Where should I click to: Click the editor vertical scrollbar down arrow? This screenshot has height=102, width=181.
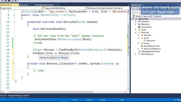click(x=128, y=89)
